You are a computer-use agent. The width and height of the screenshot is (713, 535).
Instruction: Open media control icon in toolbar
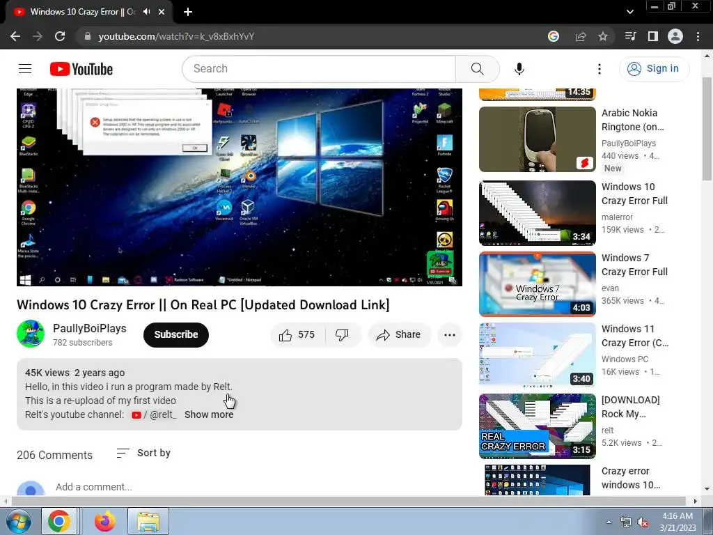[630, 36]
